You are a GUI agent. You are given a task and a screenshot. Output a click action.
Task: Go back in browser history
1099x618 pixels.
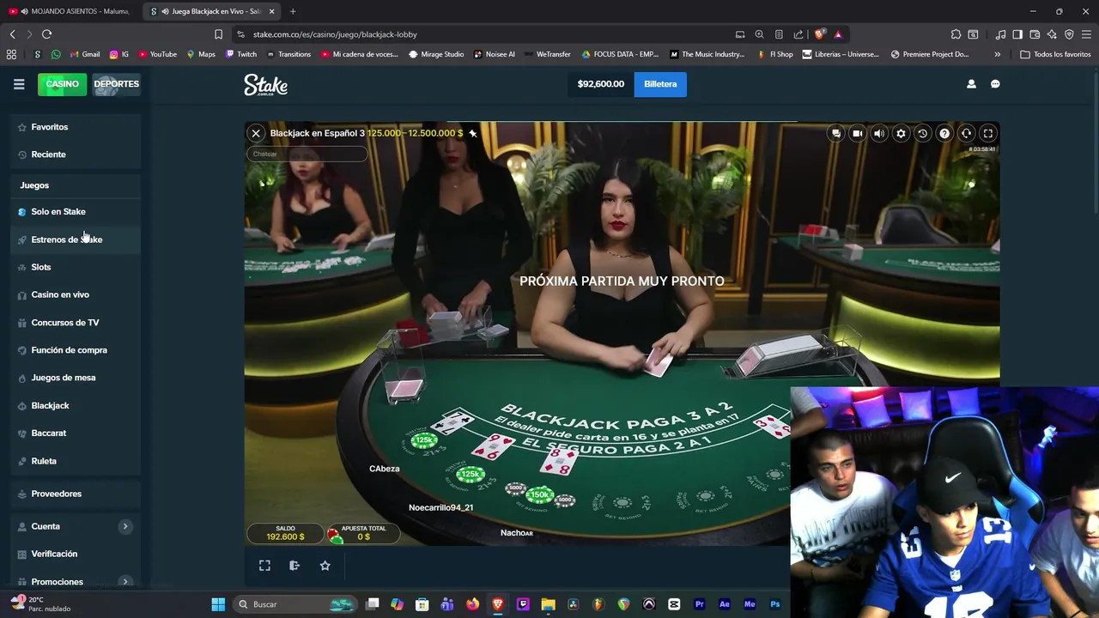coord(12,34)
